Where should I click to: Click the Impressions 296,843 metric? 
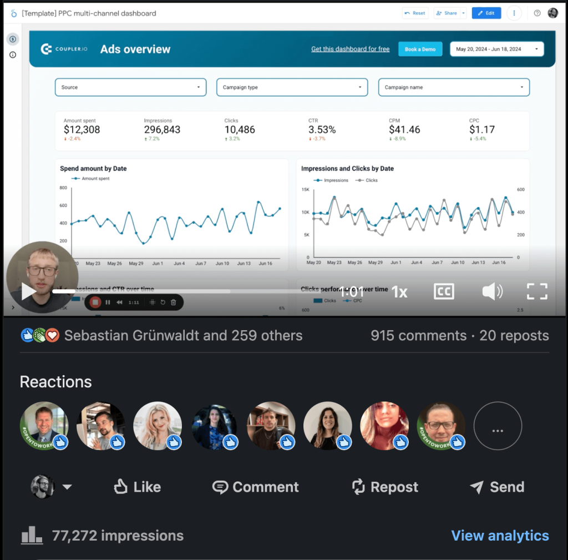pyautogui.click(x=162, y=129)
